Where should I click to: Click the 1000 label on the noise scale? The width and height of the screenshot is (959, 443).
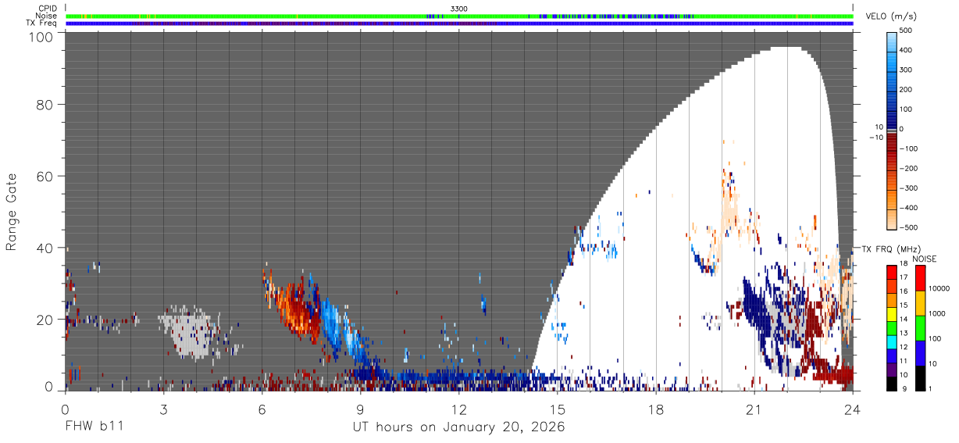coord(938,315)
